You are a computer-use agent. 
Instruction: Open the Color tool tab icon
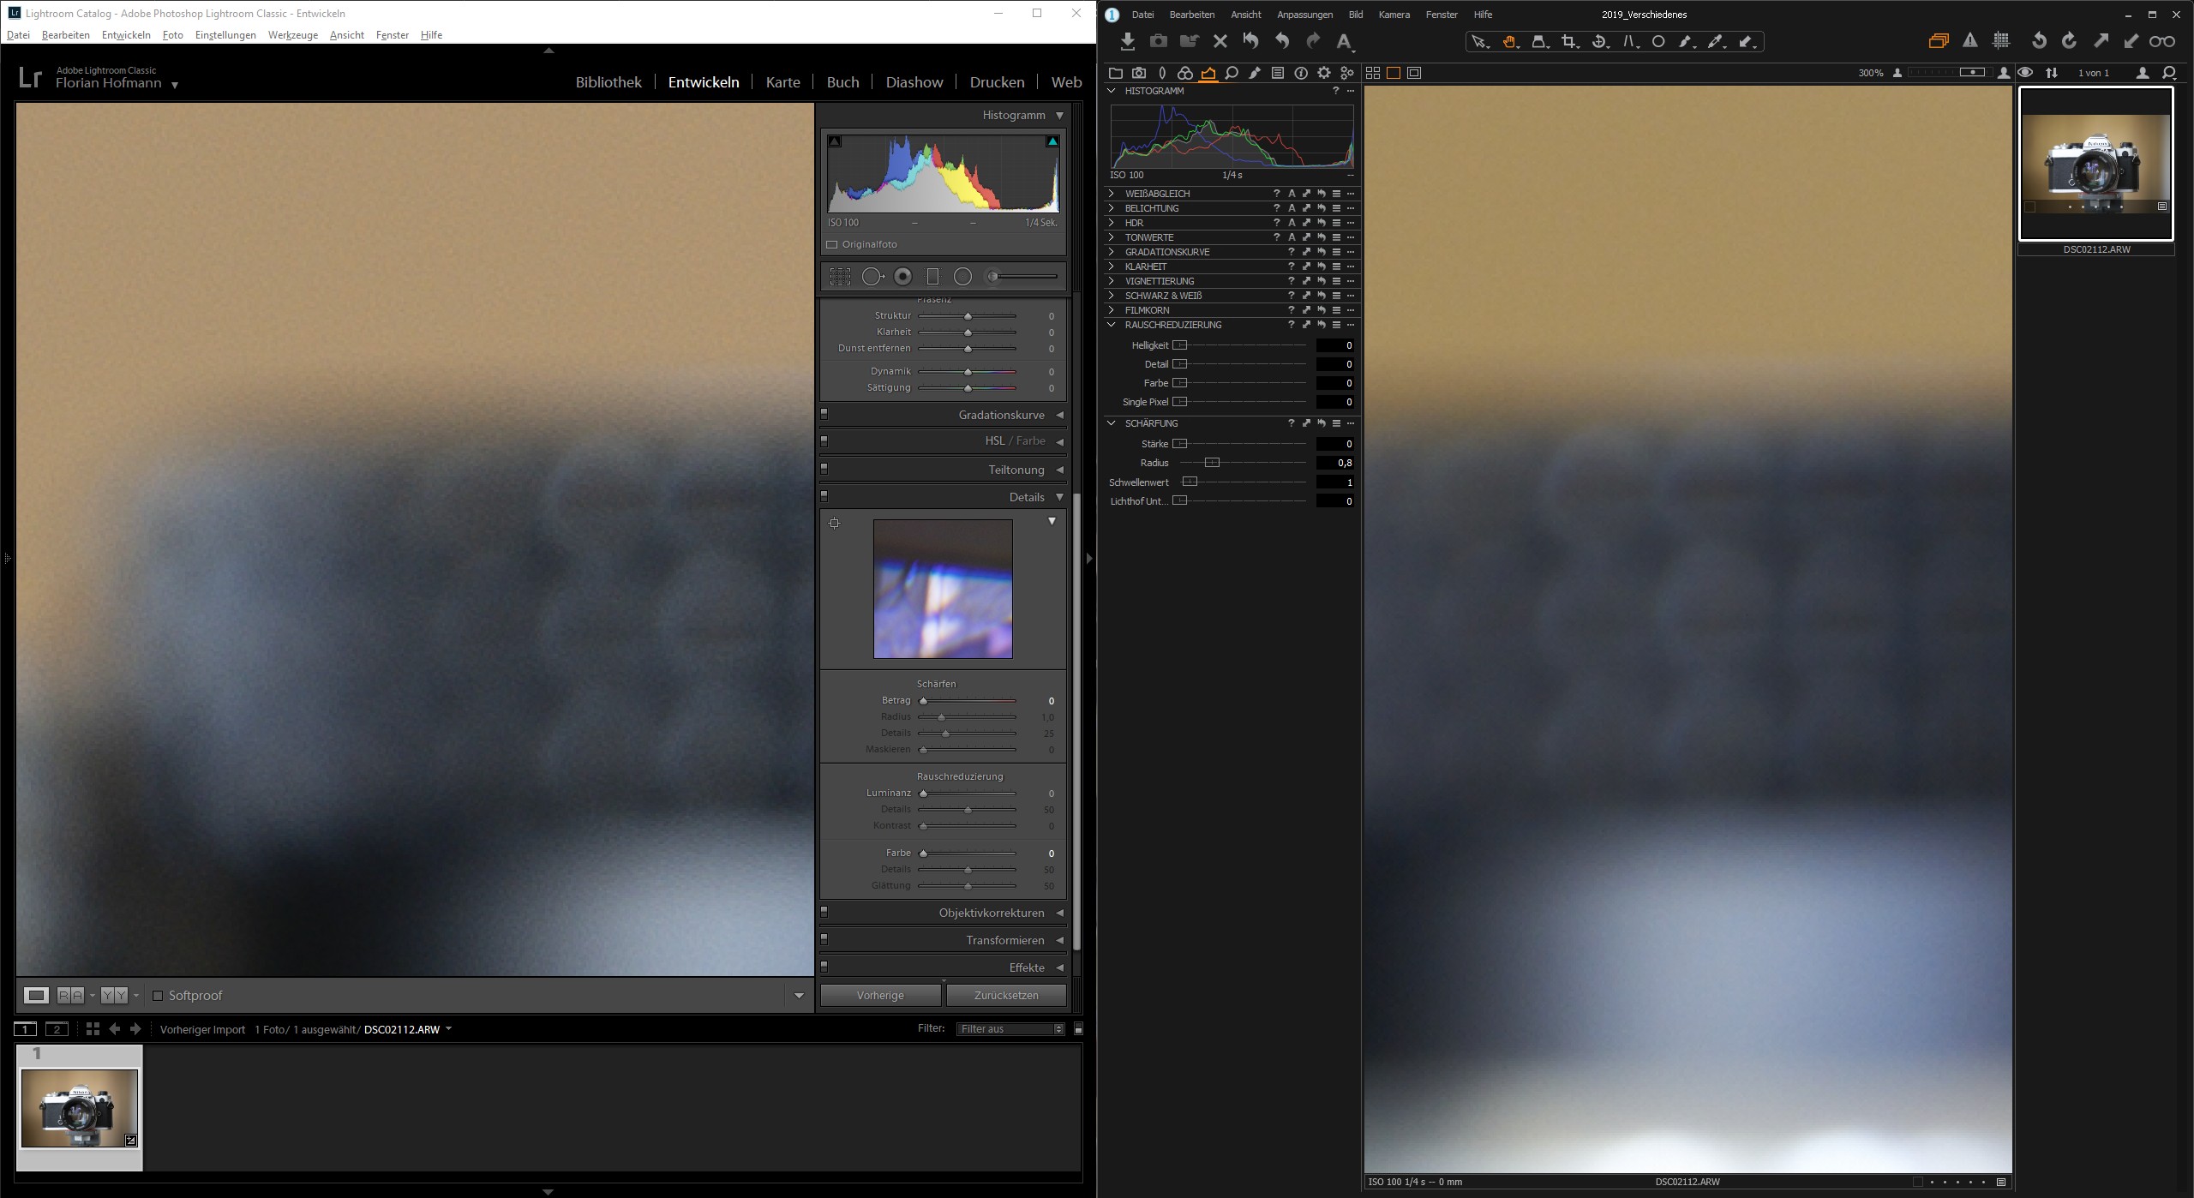(1185, 73)
